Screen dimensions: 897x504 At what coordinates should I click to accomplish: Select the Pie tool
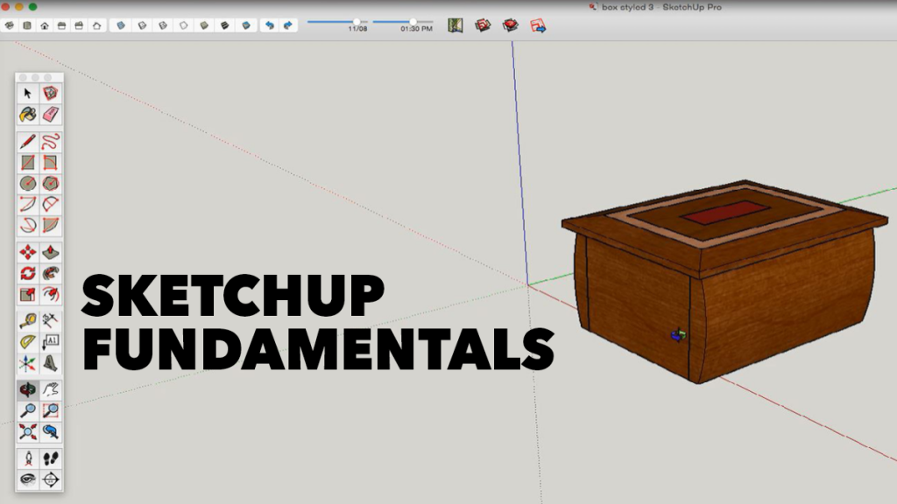(x=50, y=225)
